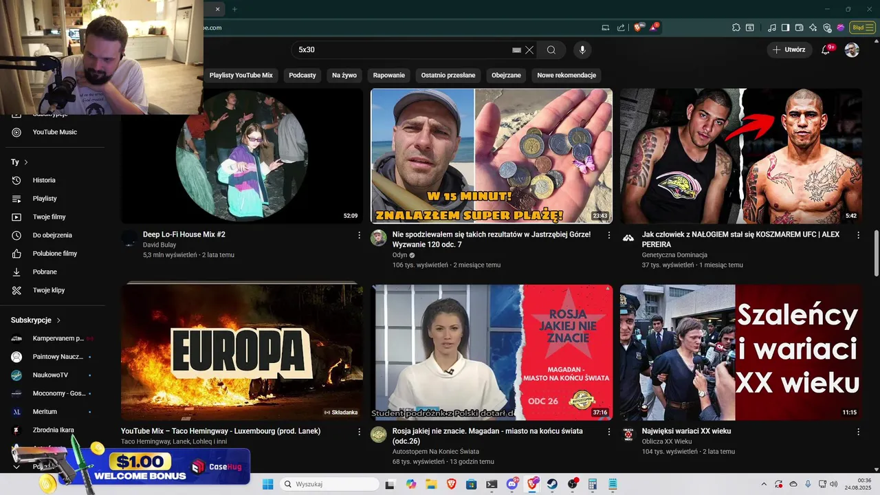Open the EUROPA Taco Hemingway mix thumbnail

point(242,352)
